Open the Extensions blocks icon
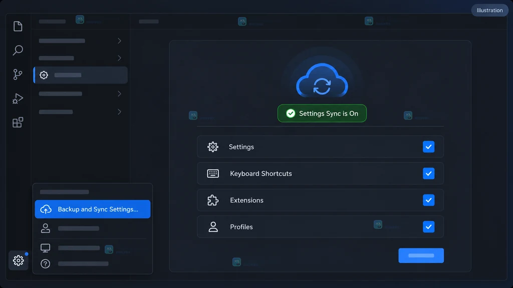The width and height of the screenshot is (513, 288). [x=18, y=122]
